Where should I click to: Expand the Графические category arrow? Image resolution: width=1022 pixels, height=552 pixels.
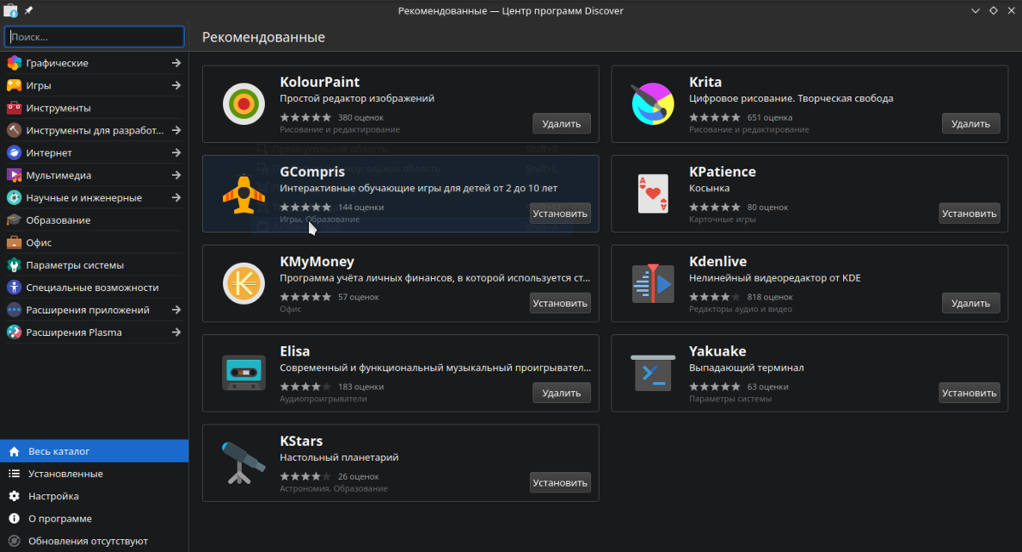pos(175,63)
